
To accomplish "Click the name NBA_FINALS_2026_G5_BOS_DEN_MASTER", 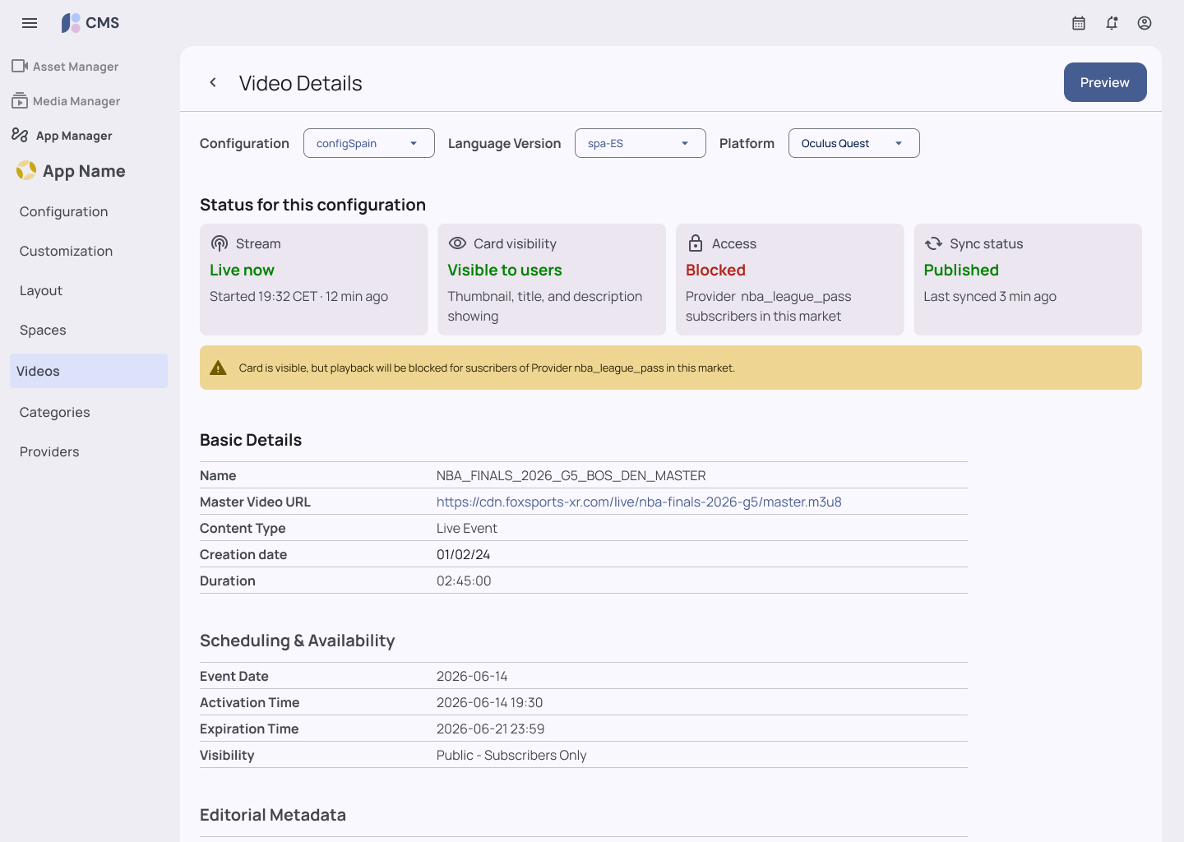I will [x=571, y=475].
